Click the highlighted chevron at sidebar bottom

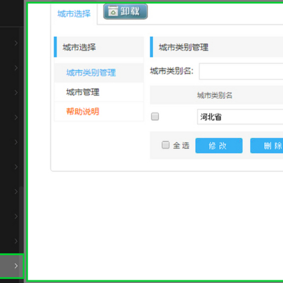(x=16, y=266)
